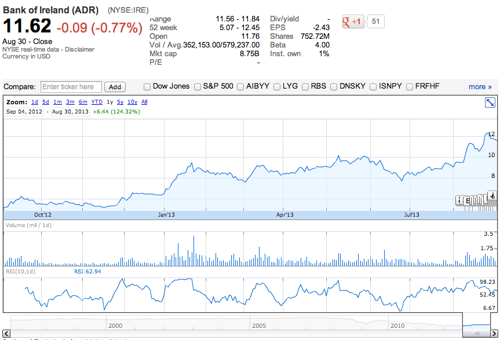Choose the 1m zoom range
The width and height of the screenshot is (500, 340).
pos(57,102)
